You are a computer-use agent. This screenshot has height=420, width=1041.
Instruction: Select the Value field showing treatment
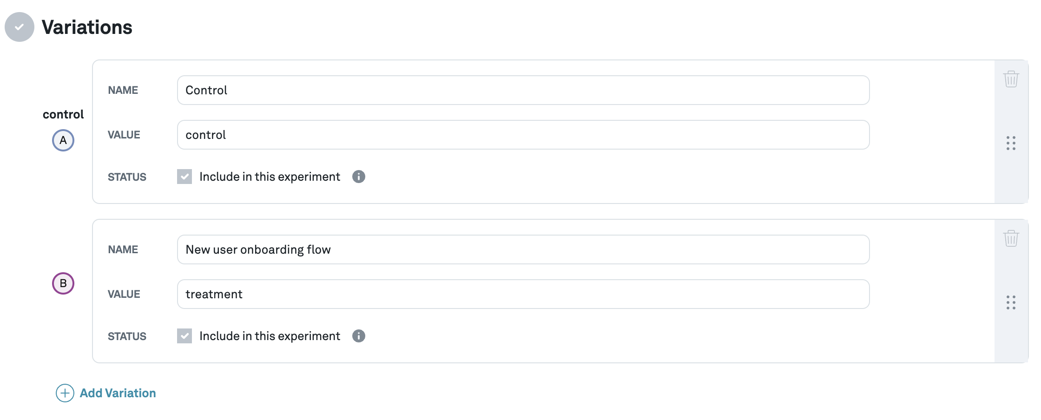523,294
